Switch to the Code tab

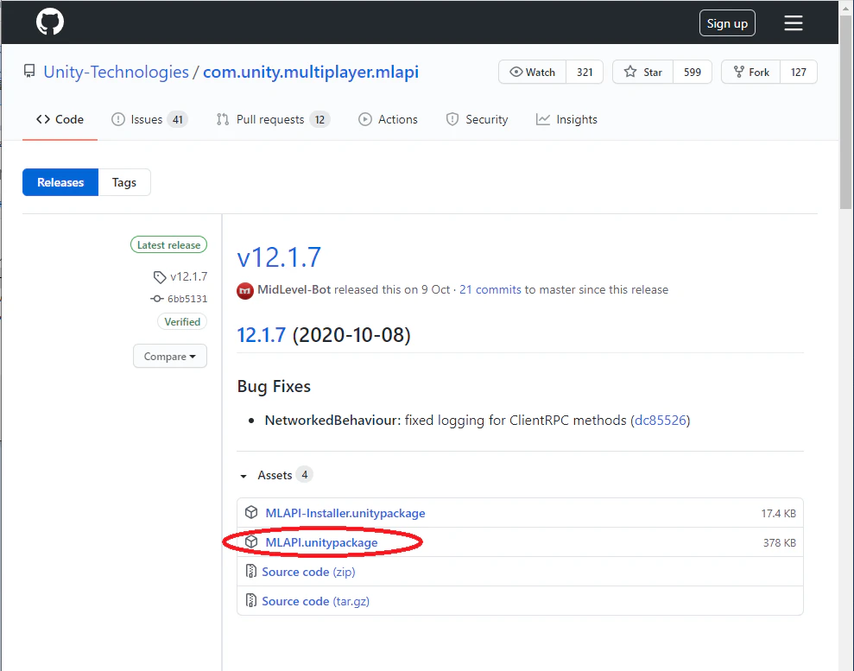60,119
